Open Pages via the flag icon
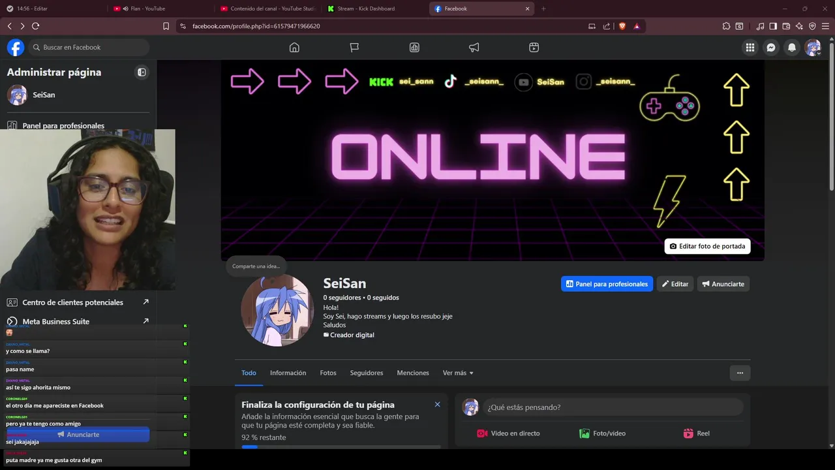835x470 pixels. pyautogui.click(x=354, y=48)
